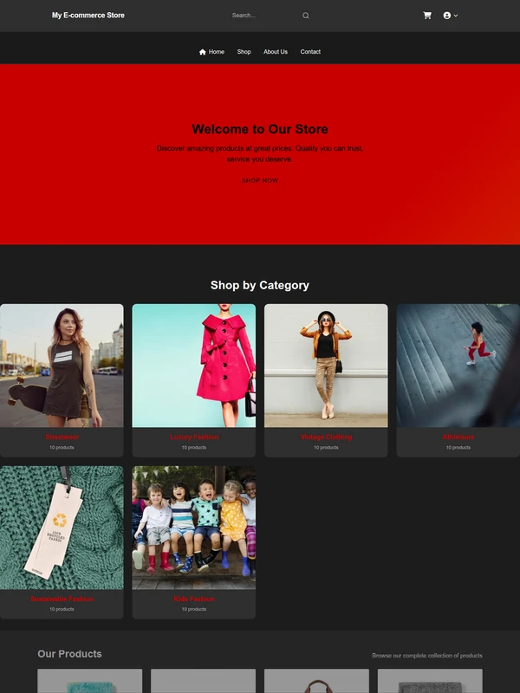This screenshot has height=693, width=520.
Task: Click the Welcome to Our Store heading
Action: 260,129
